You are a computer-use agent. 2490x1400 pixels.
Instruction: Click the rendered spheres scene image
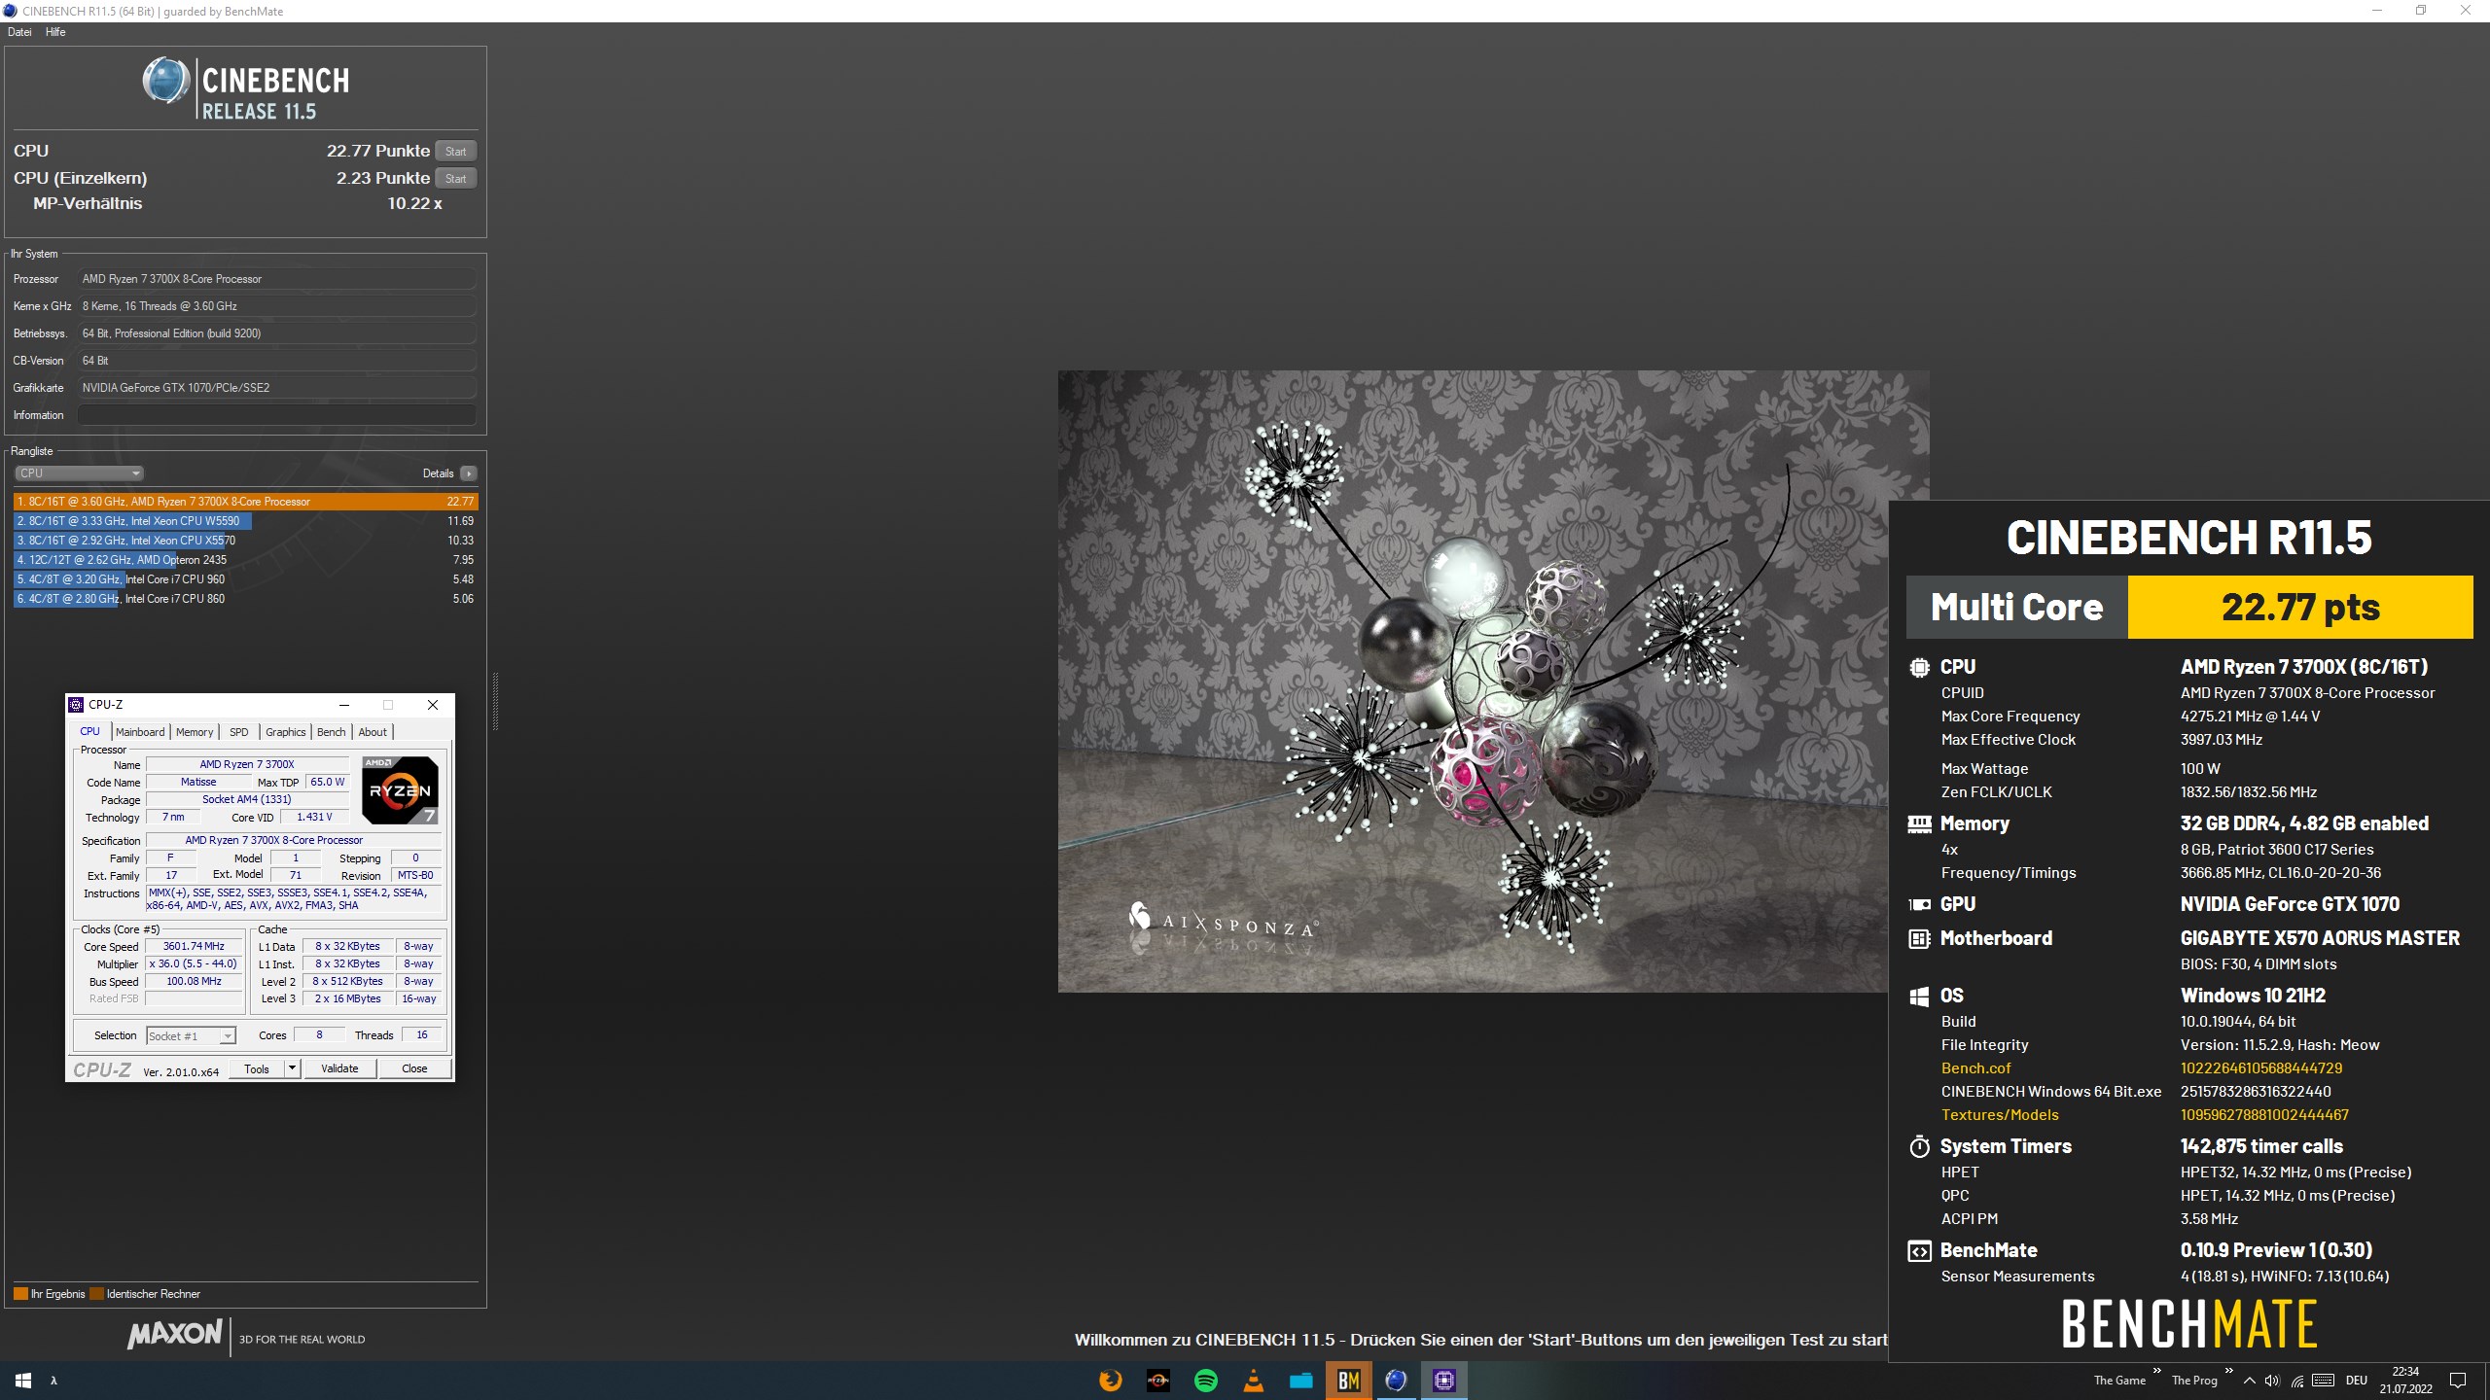tap(1493, 681)
